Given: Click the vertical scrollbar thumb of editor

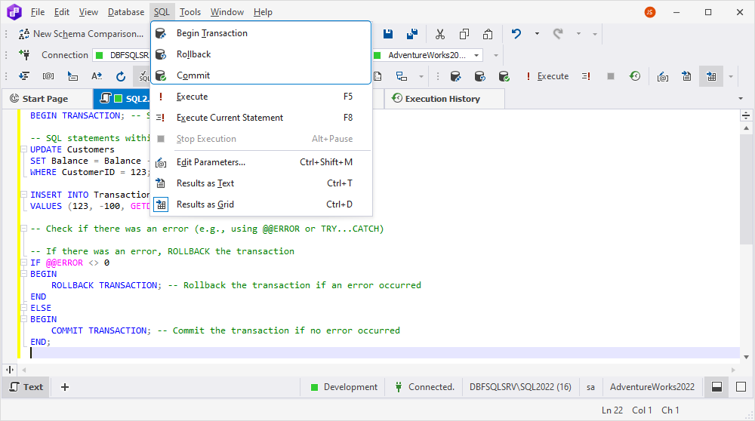Looking at the screenshot, I should pyautogui.click(x=746, y=189).
